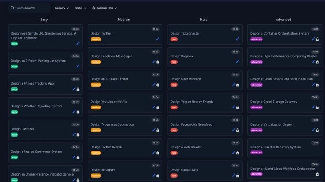Image resolution: width=325 pixels, height=182 pixels.
Task: Click the pencil icon on Weather Reporting System card
Action: pos(74,112)
